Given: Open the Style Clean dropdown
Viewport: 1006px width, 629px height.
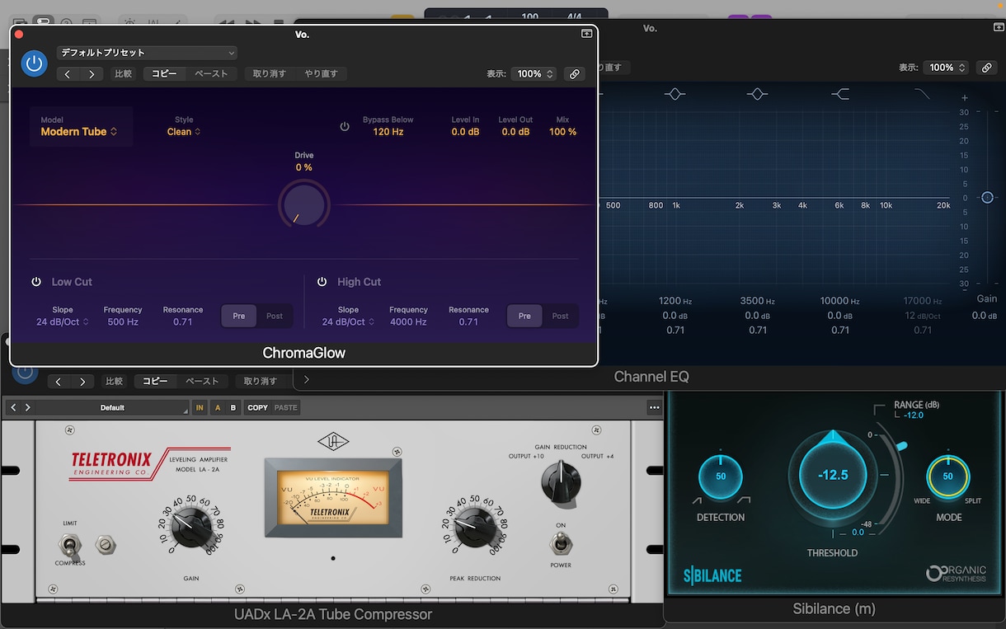Looking at the screenshot, I should [184, 132].
